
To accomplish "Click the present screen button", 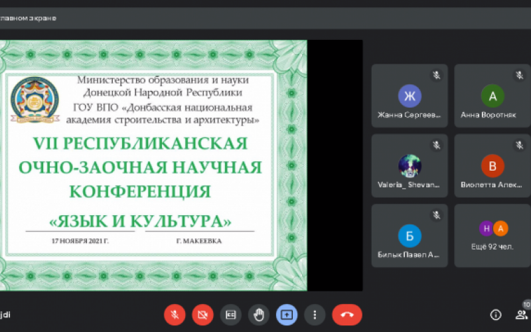I will point(287,315).
